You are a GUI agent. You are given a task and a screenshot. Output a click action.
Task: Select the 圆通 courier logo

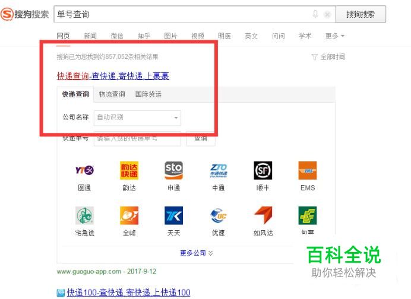click(x=84, y=170)
